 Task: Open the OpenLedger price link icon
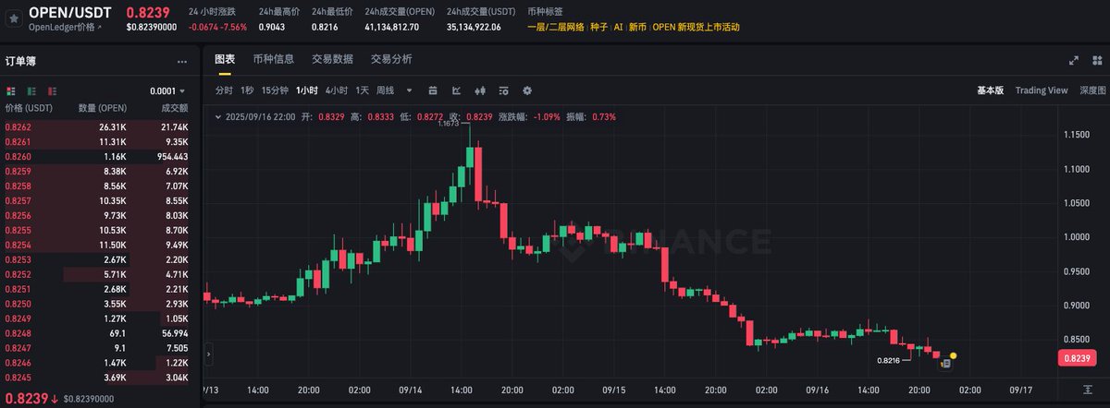click(102, 29)
